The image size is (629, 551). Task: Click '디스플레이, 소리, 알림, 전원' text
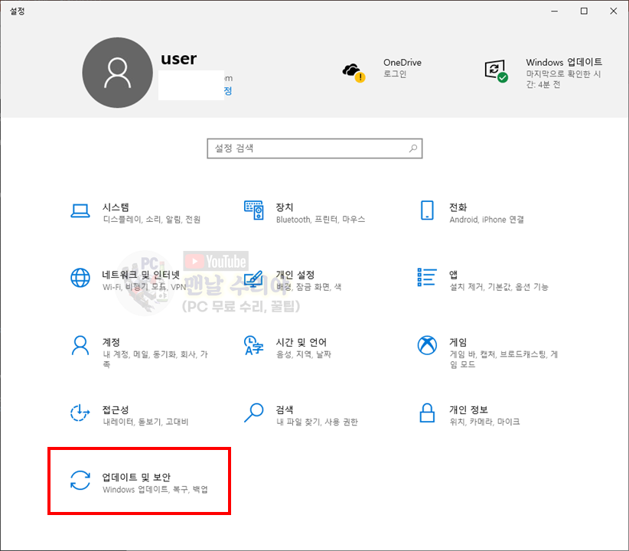click(152, 220)
